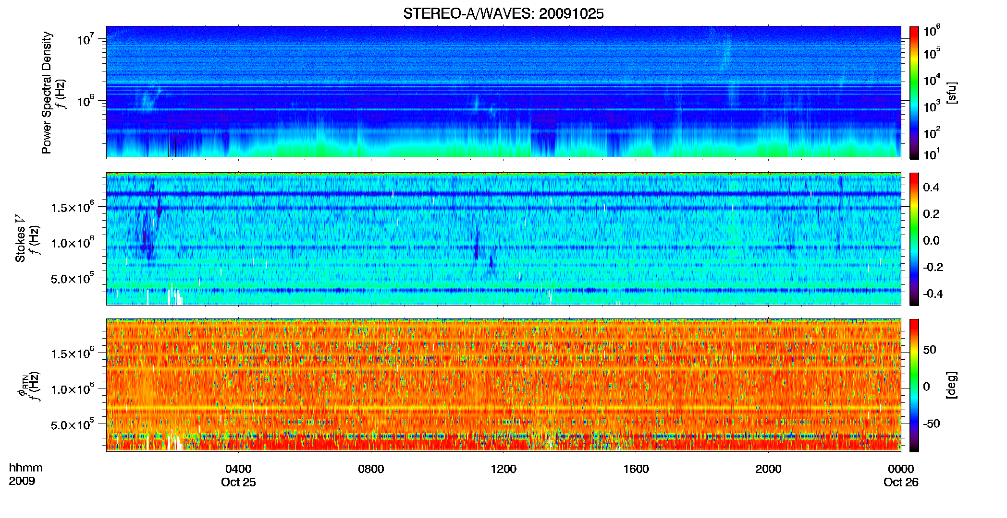Click the [deg] colorbar unit label
Screen dimensions: 1007x518
coord(952,385)
